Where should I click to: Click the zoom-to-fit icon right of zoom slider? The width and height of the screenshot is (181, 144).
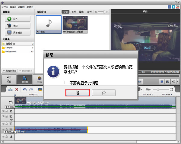click(172, 89)
